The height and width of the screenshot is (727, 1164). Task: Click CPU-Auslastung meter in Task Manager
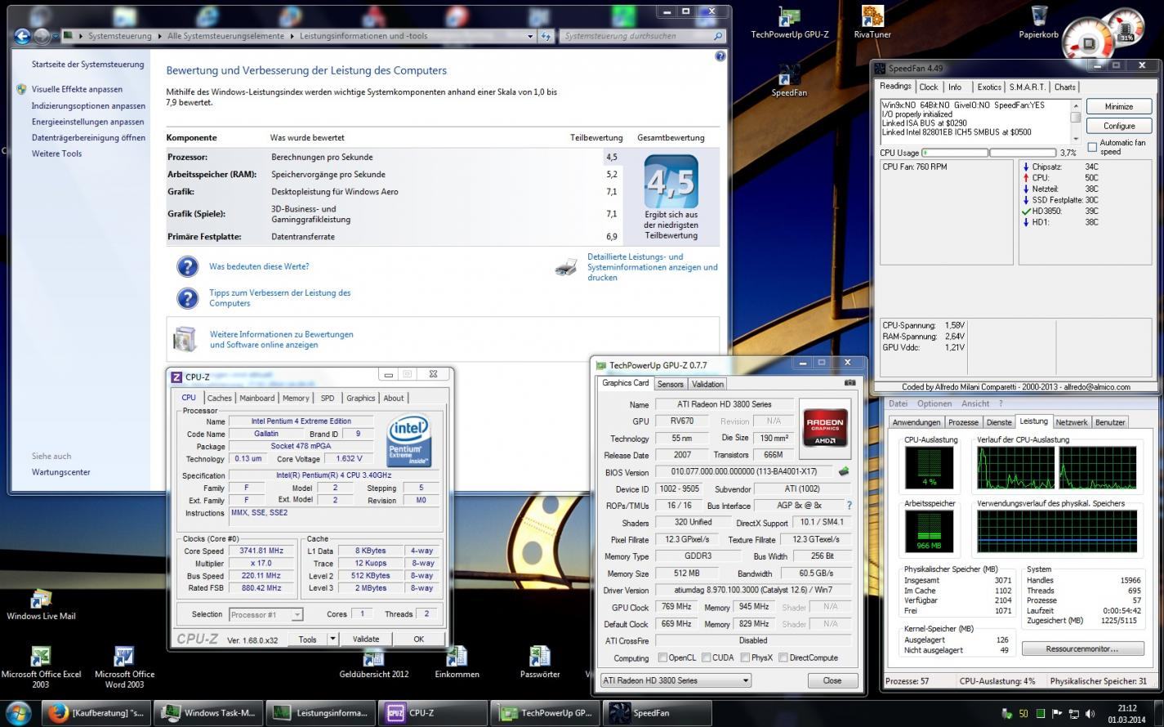(930, 469)
